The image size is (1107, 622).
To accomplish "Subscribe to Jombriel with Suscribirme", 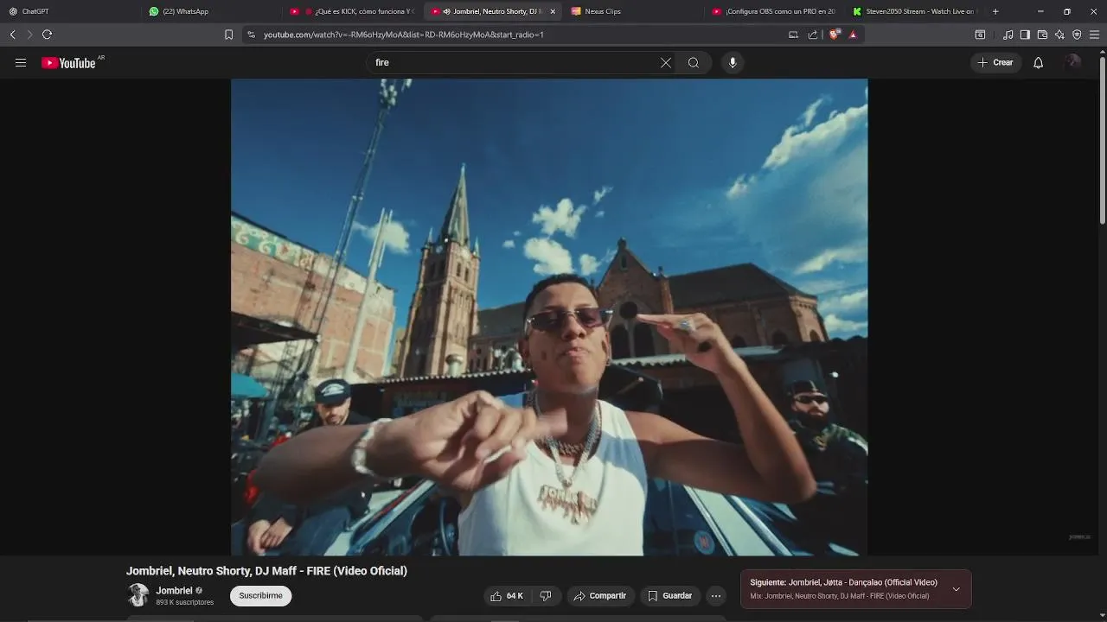I will tap(261, 596).
